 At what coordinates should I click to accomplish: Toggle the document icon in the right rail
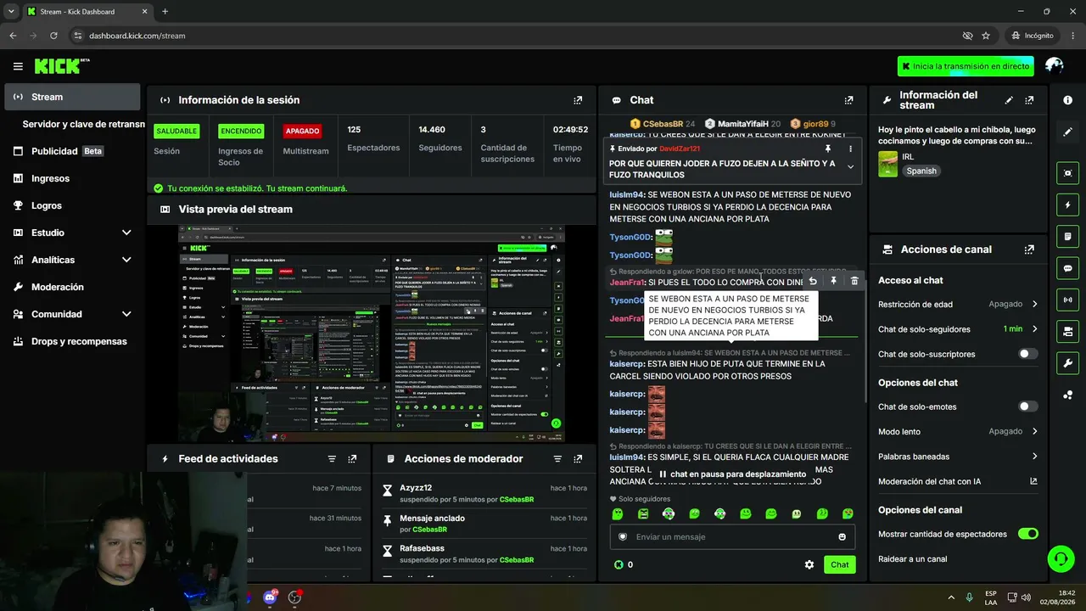[x=1068, y=236]
